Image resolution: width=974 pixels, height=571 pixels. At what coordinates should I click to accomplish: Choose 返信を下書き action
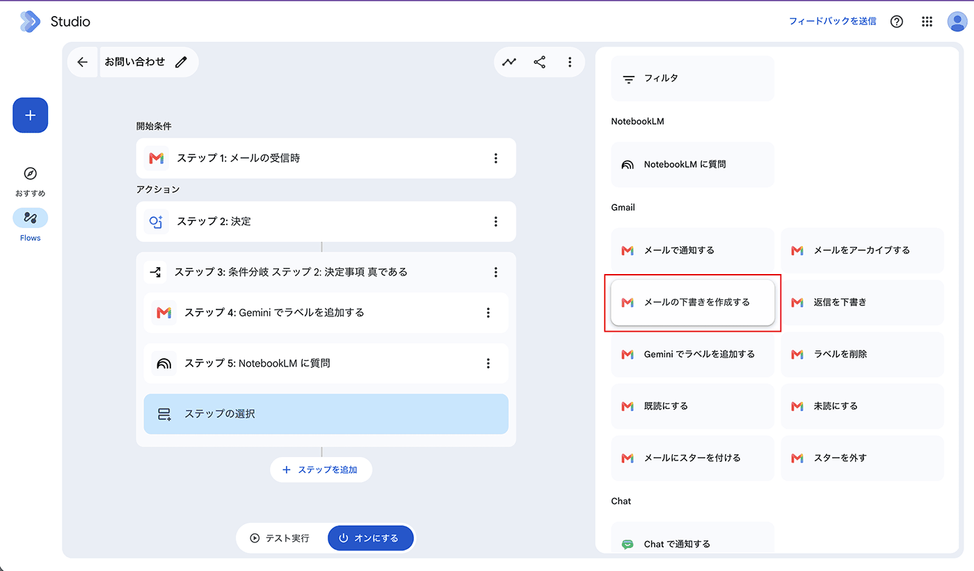[863, 303]
